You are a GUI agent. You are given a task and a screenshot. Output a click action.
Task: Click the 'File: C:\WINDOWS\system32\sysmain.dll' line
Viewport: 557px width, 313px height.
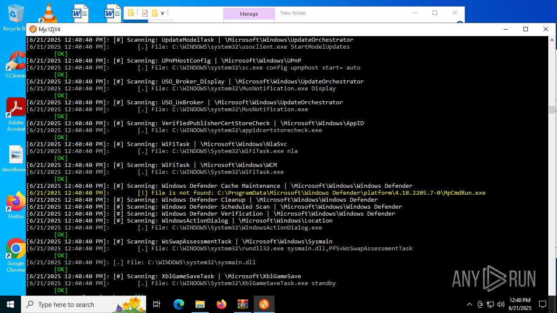(141, 262)
